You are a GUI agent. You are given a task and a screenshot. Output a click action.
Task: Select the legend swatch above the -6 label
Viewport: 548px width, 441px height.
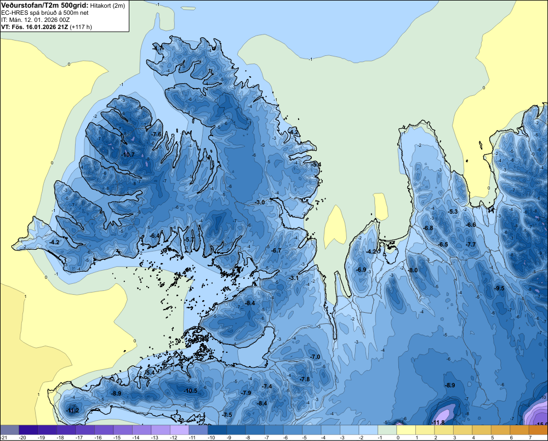click(x=293, y=429)
